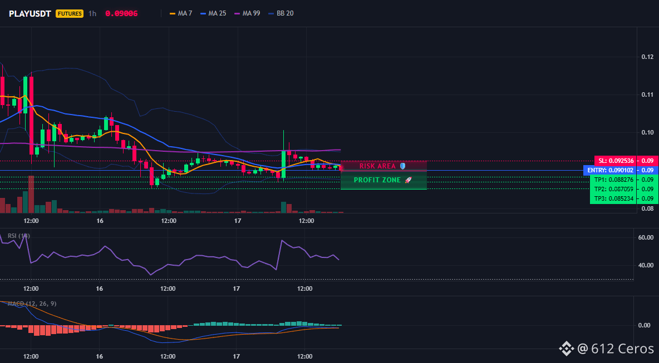Click the Binance logo watermark icon
The image size is (659, 363).
pos(565,349)
